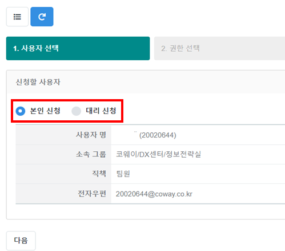Click the 전자우편 label cell
Image resolution: width=285 pixels, height=251 pixels.
coord(63,194)
